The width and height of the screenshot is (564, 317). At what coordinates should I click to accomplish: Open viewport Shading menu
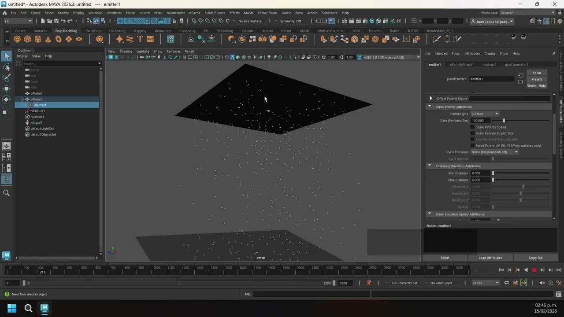[x=126, y=52]
